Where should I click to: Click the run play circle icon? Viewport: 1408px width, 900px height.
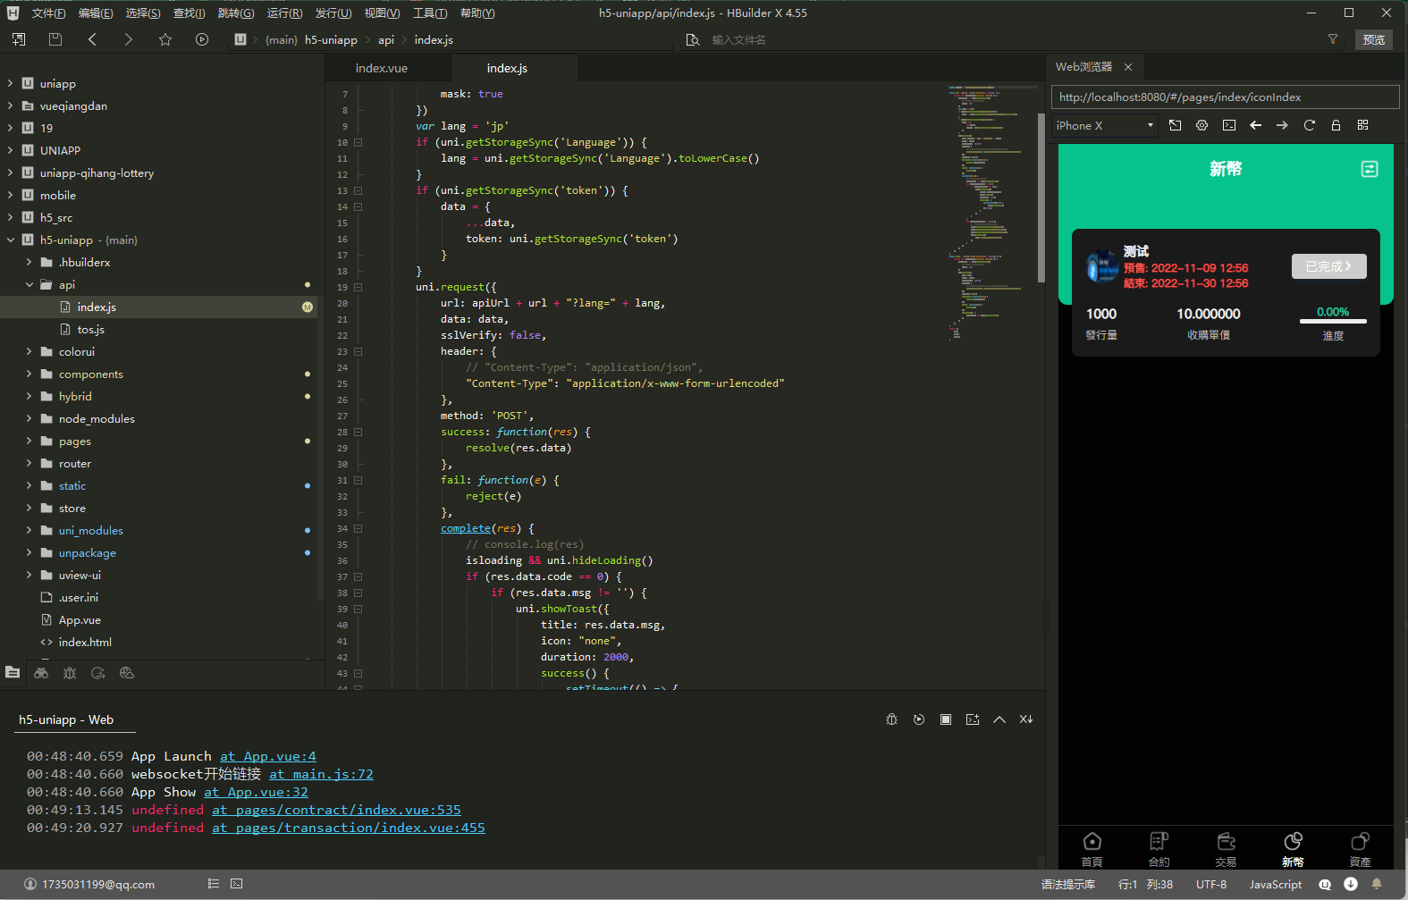202,39
